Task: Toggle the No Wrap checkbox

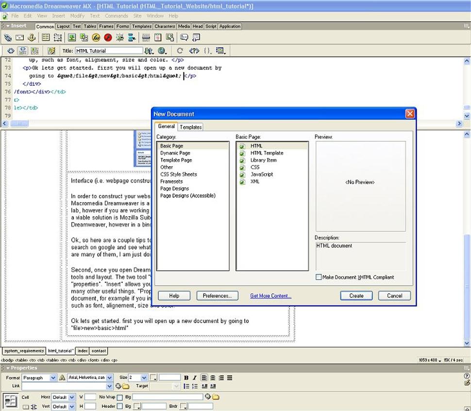Action: pos(119,397)
